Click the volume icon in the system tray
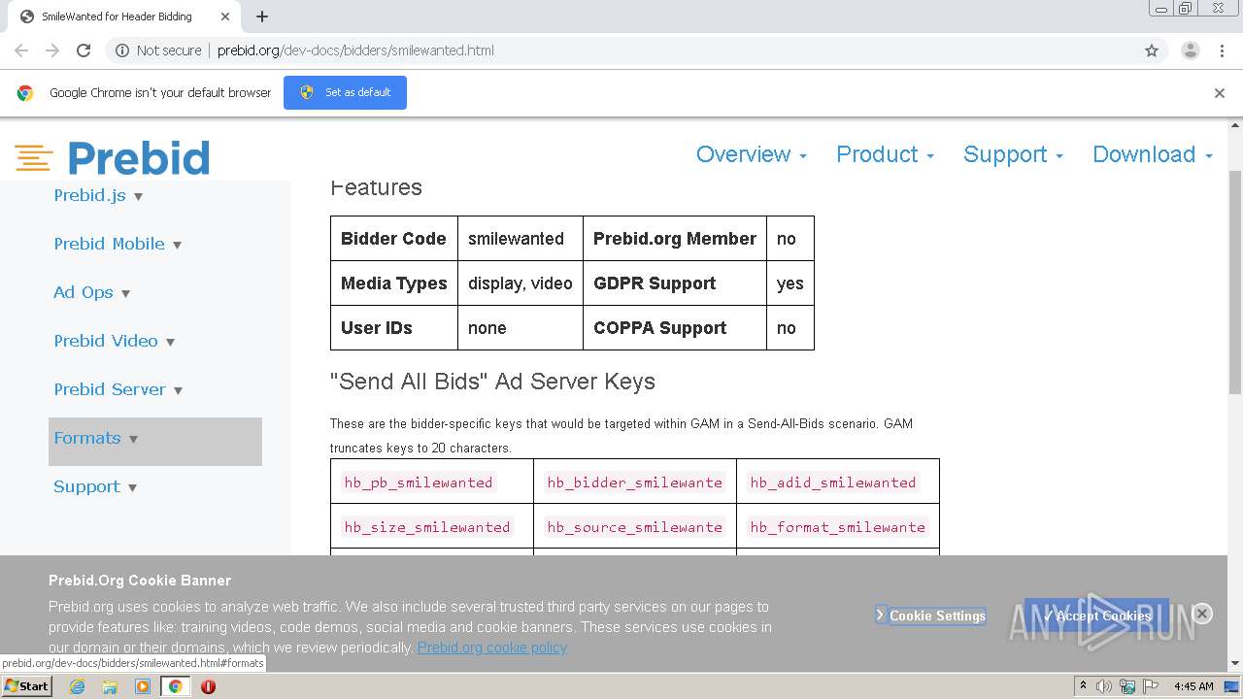 1104,686
